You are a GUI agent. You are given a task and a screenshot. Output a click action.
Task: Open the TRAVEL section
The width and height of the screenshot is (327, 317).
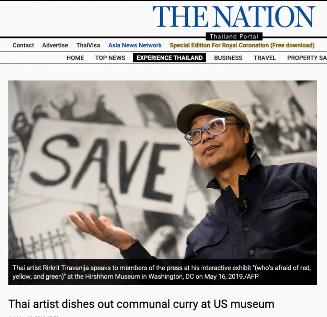click(265, 58)
